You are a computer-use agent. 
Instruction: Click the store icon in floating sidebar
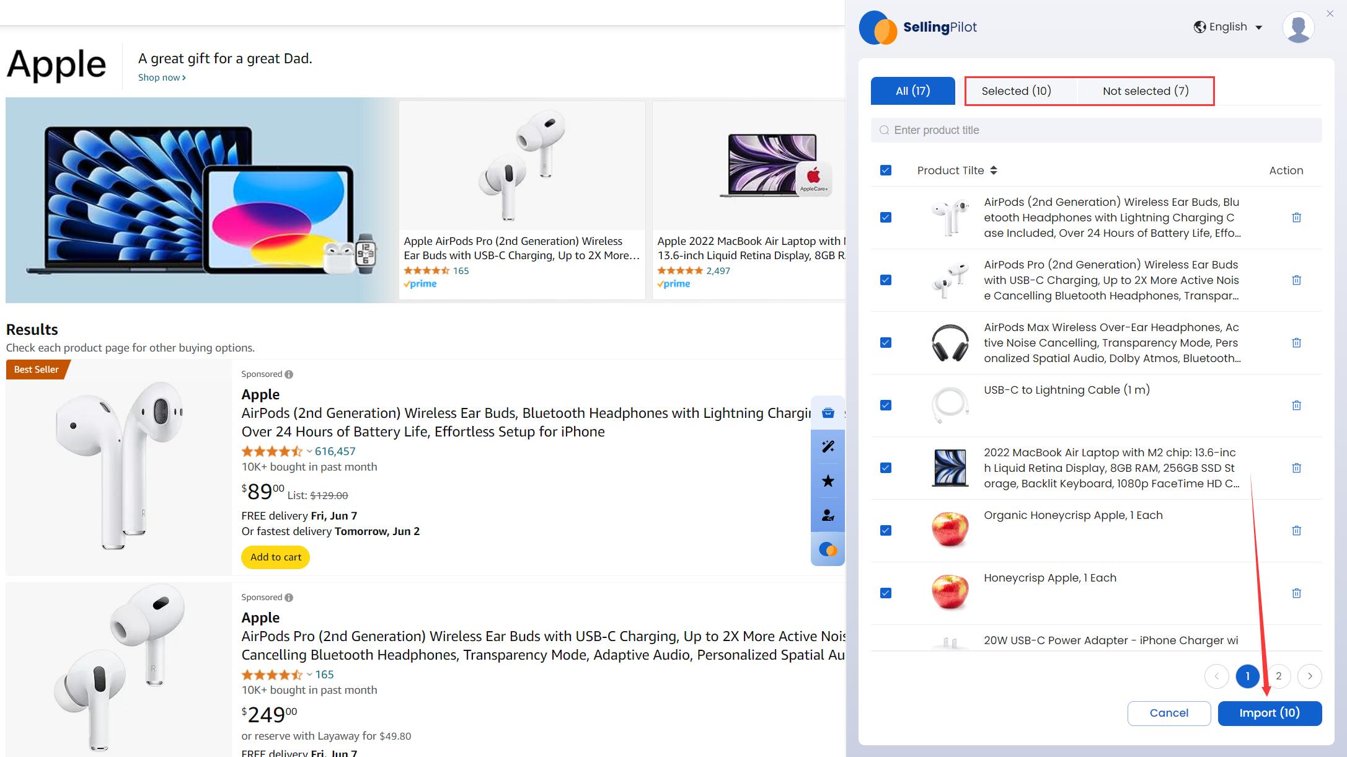828,413
